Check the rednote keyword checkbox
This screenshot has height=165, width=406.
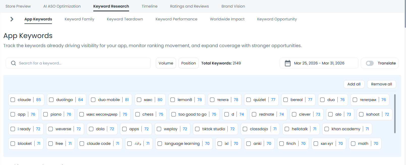[254, 114]
